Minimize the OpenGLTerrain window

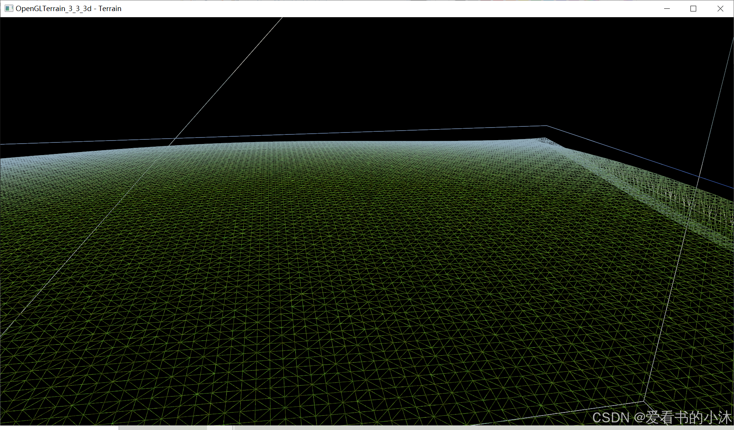(667, 8)
